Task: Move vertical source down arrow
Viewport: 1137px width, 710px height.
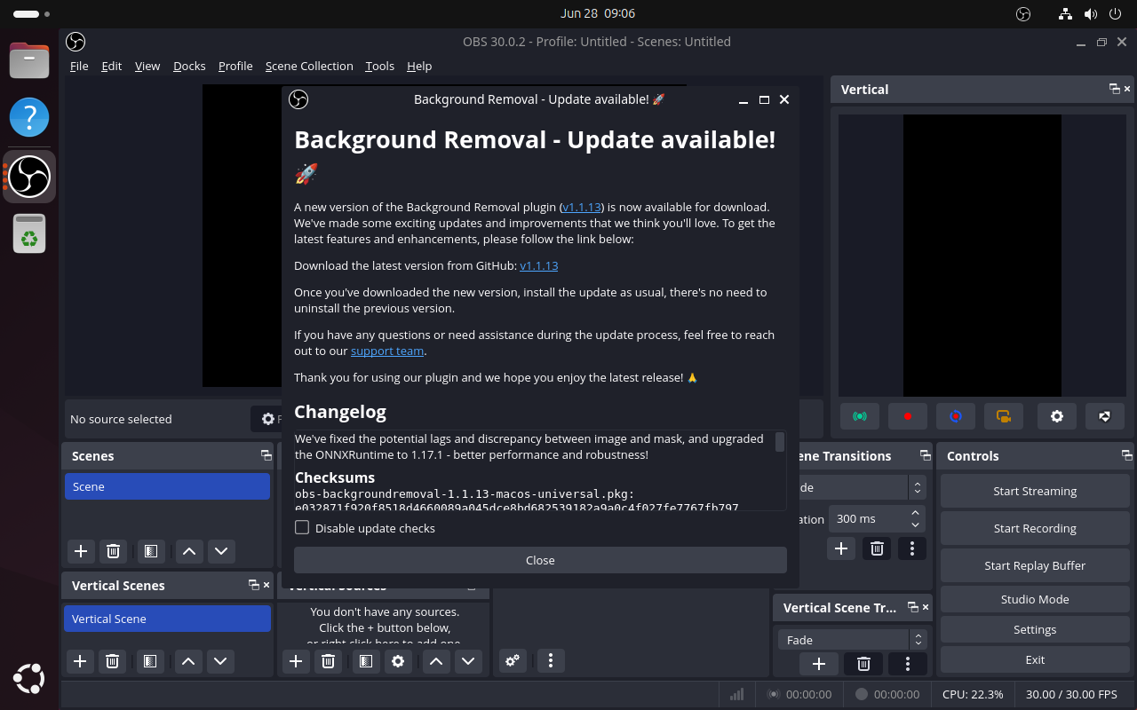Action: coord(468,661)
